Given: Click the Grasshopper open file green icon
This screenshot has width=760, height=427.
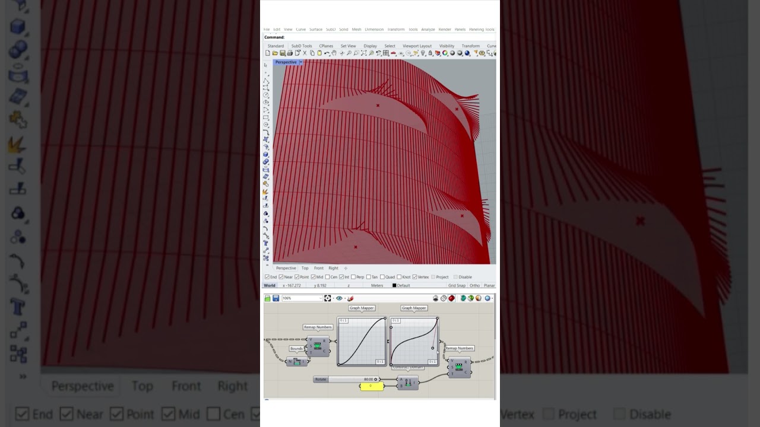Looking at the screenshot, I should 268,298.
